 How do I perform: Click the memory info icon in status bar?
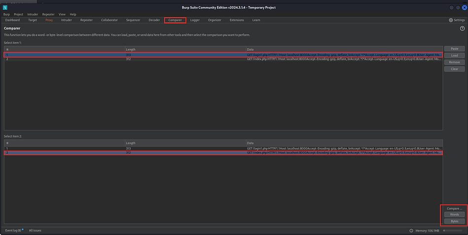coord(411,231)
